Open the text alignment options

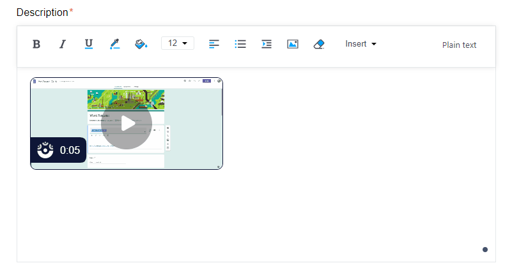(214, 43)
